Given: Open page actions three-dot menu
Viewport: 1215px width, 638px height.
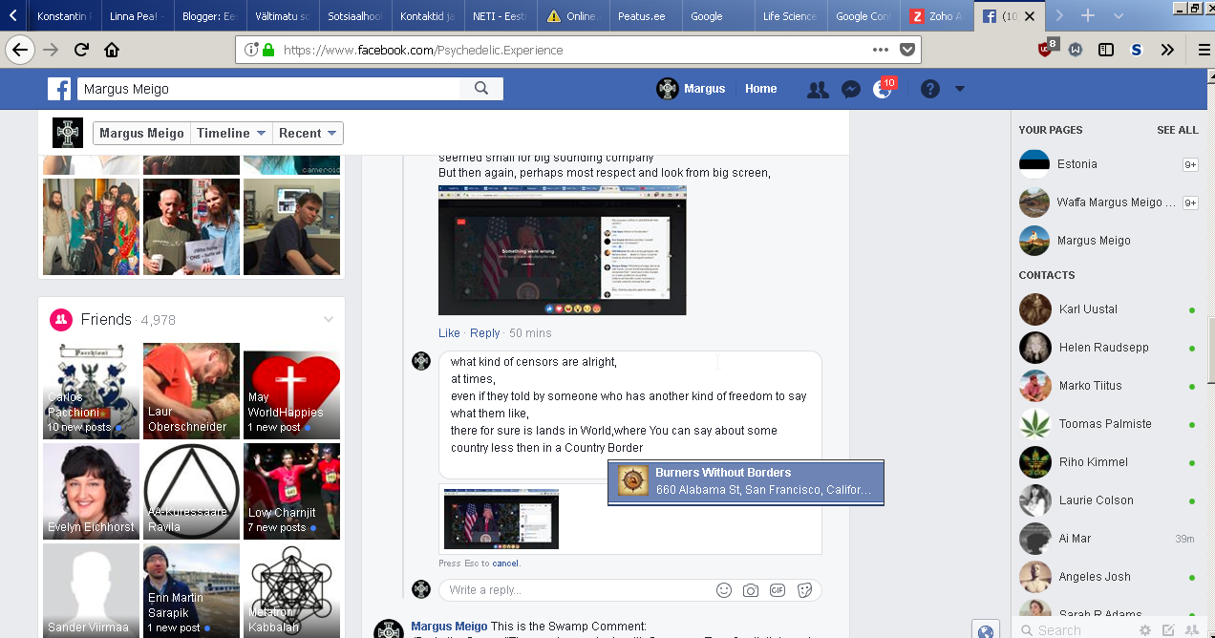Looking at the screenshot, I should click(x=881, y=50).
